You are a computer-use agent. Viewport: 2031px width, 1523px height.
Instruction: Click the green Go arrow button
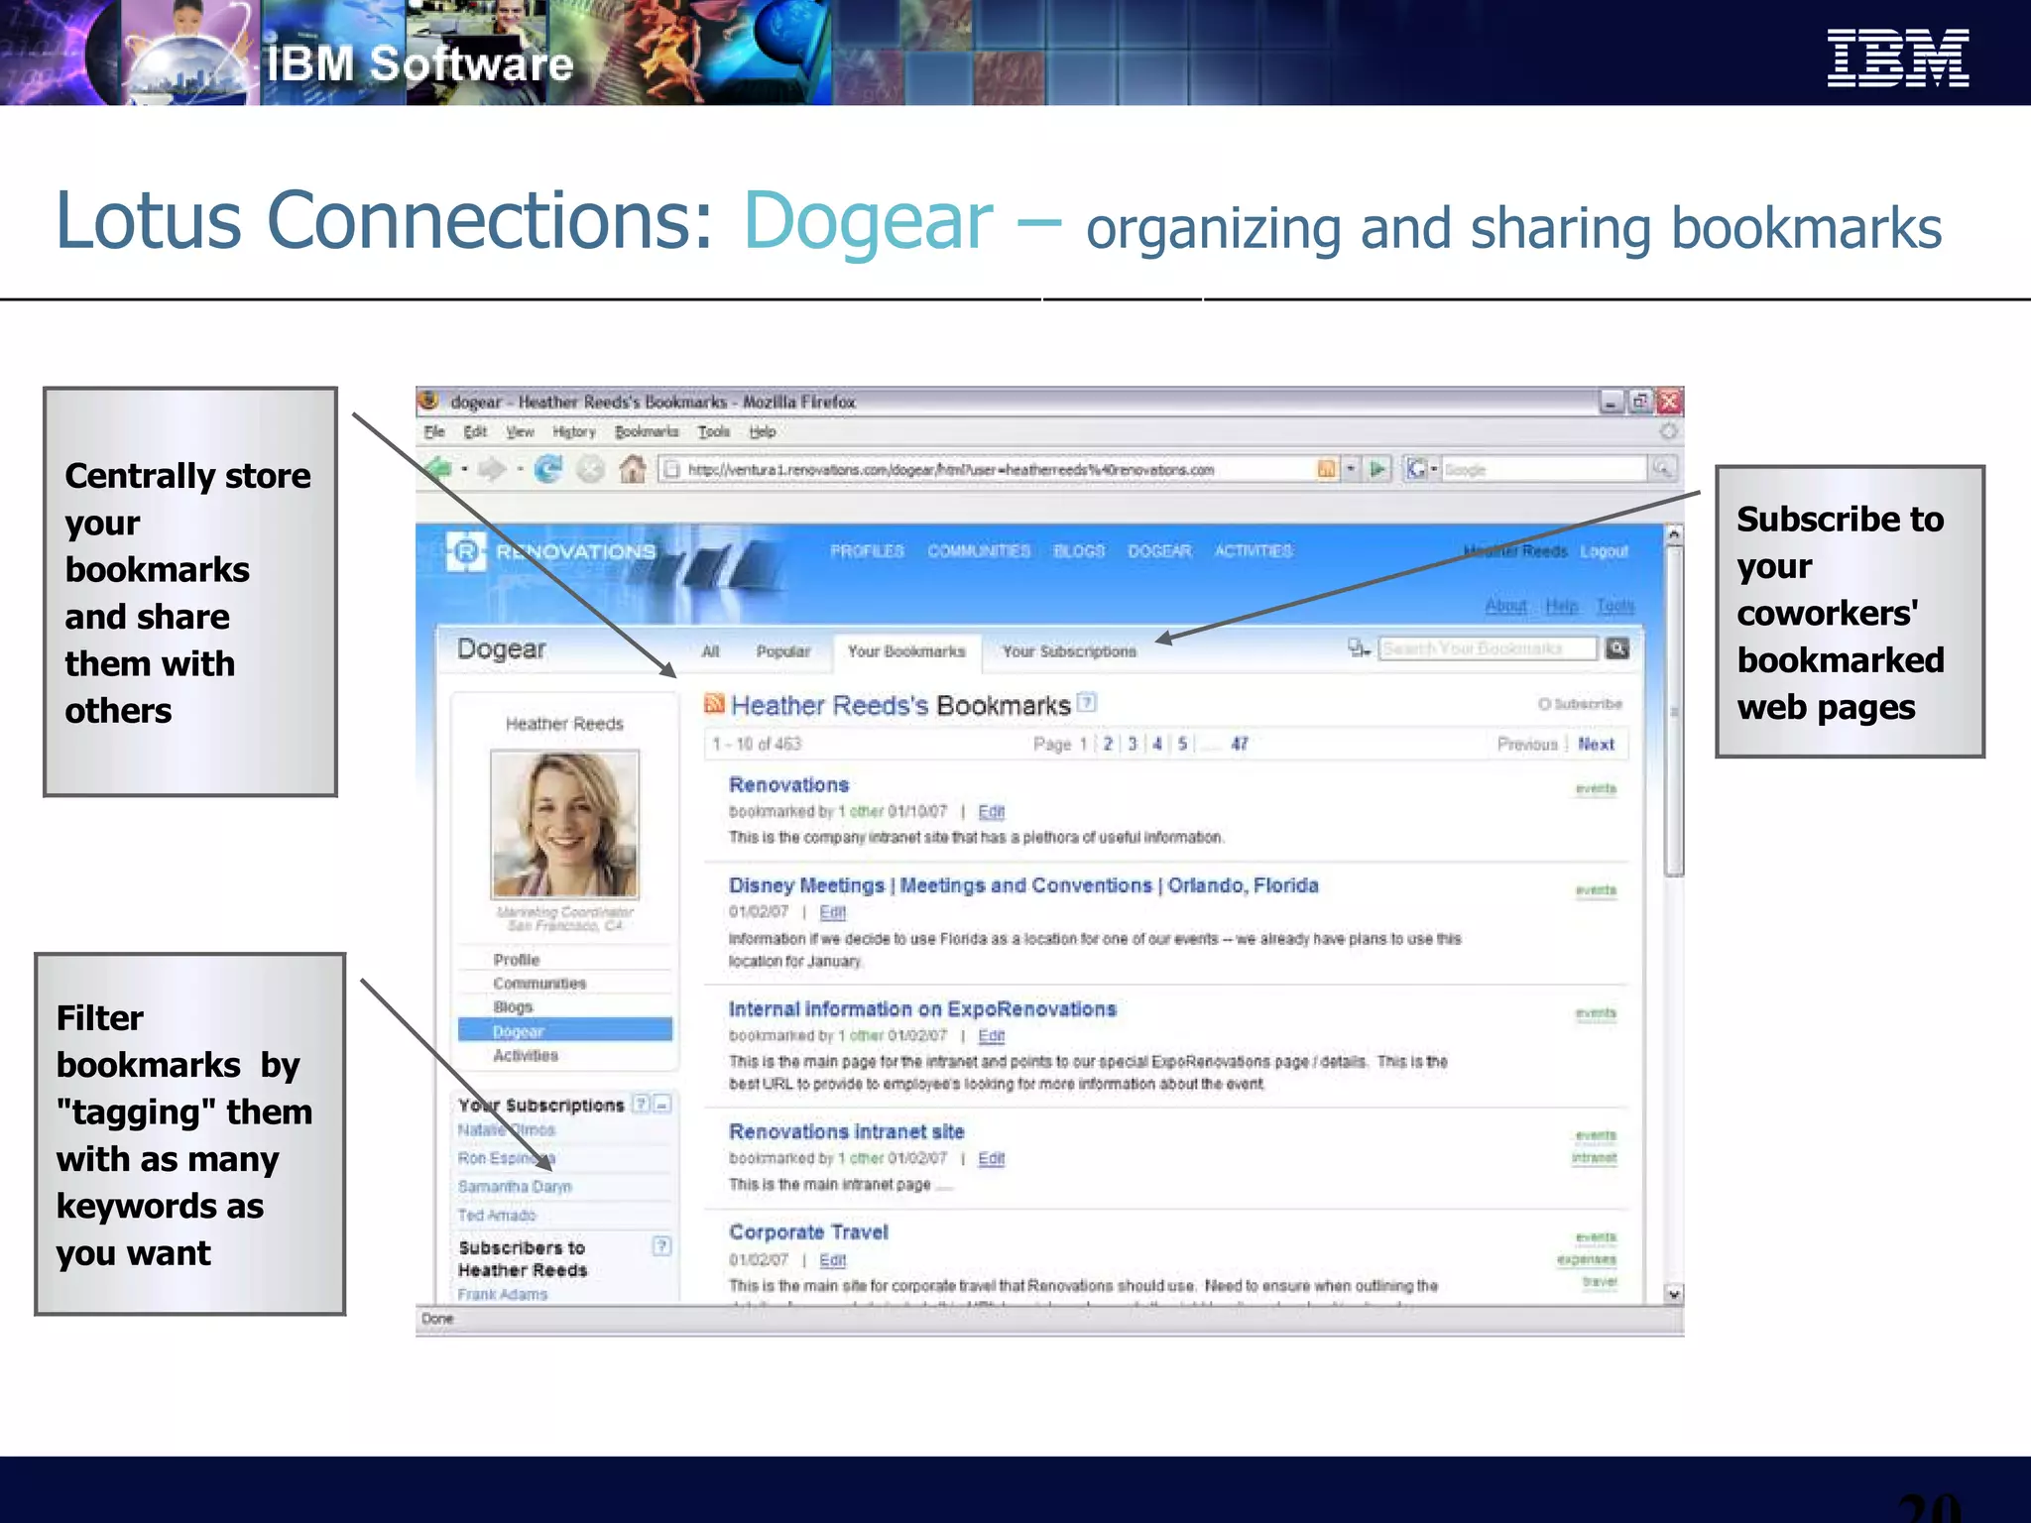coord(1377,469)
